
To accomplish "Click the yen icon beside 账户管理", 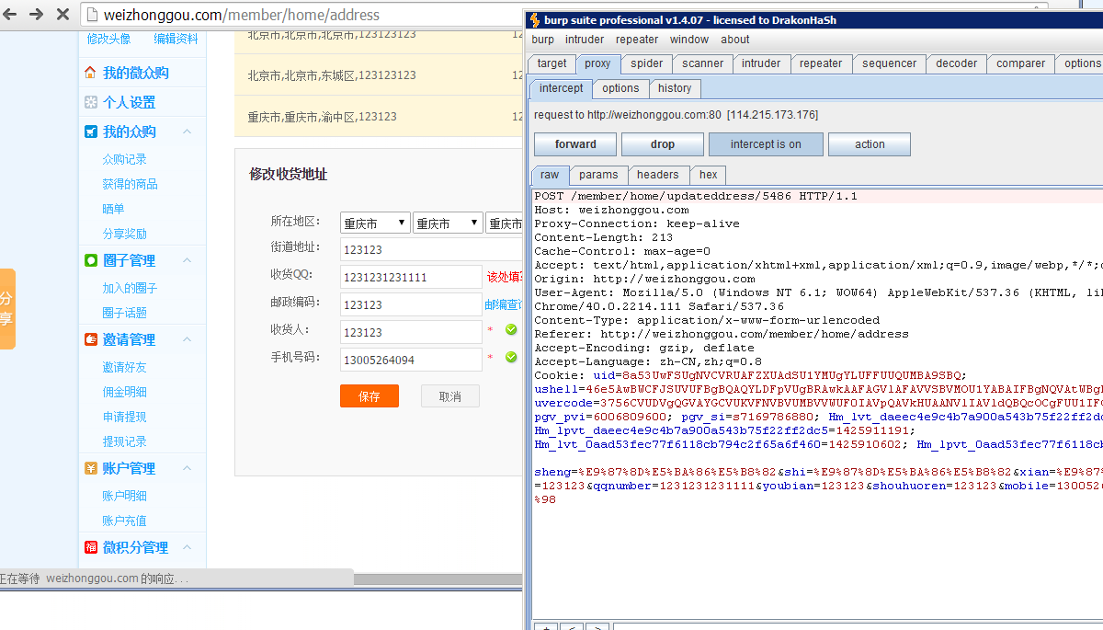I will pos(90,468).
